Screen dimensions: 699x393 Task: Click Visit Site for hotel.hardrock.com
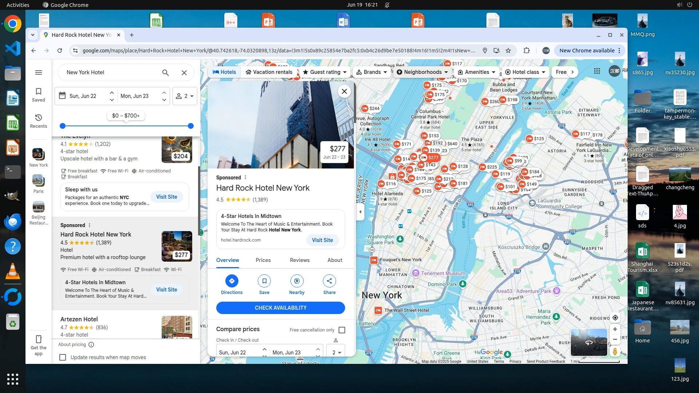(x=322, y=240)
